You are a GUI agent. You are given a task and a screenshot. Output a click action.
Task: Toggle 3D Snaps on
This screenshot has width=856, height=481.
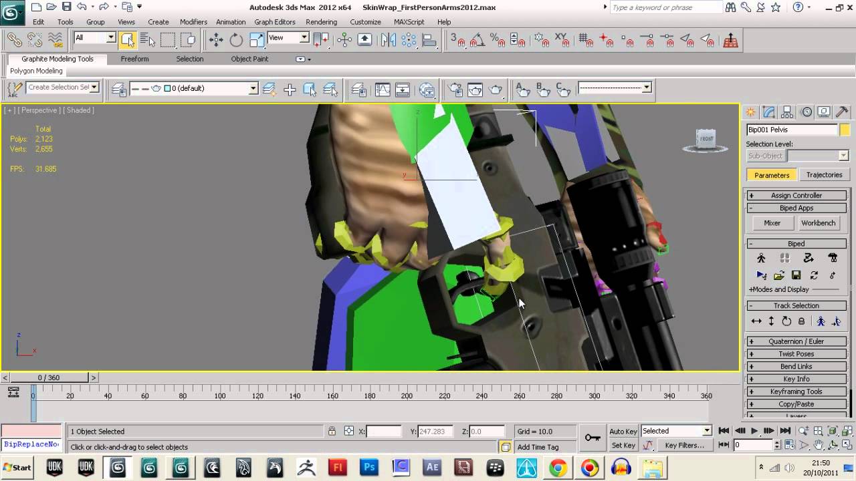(x=457, y=40)
